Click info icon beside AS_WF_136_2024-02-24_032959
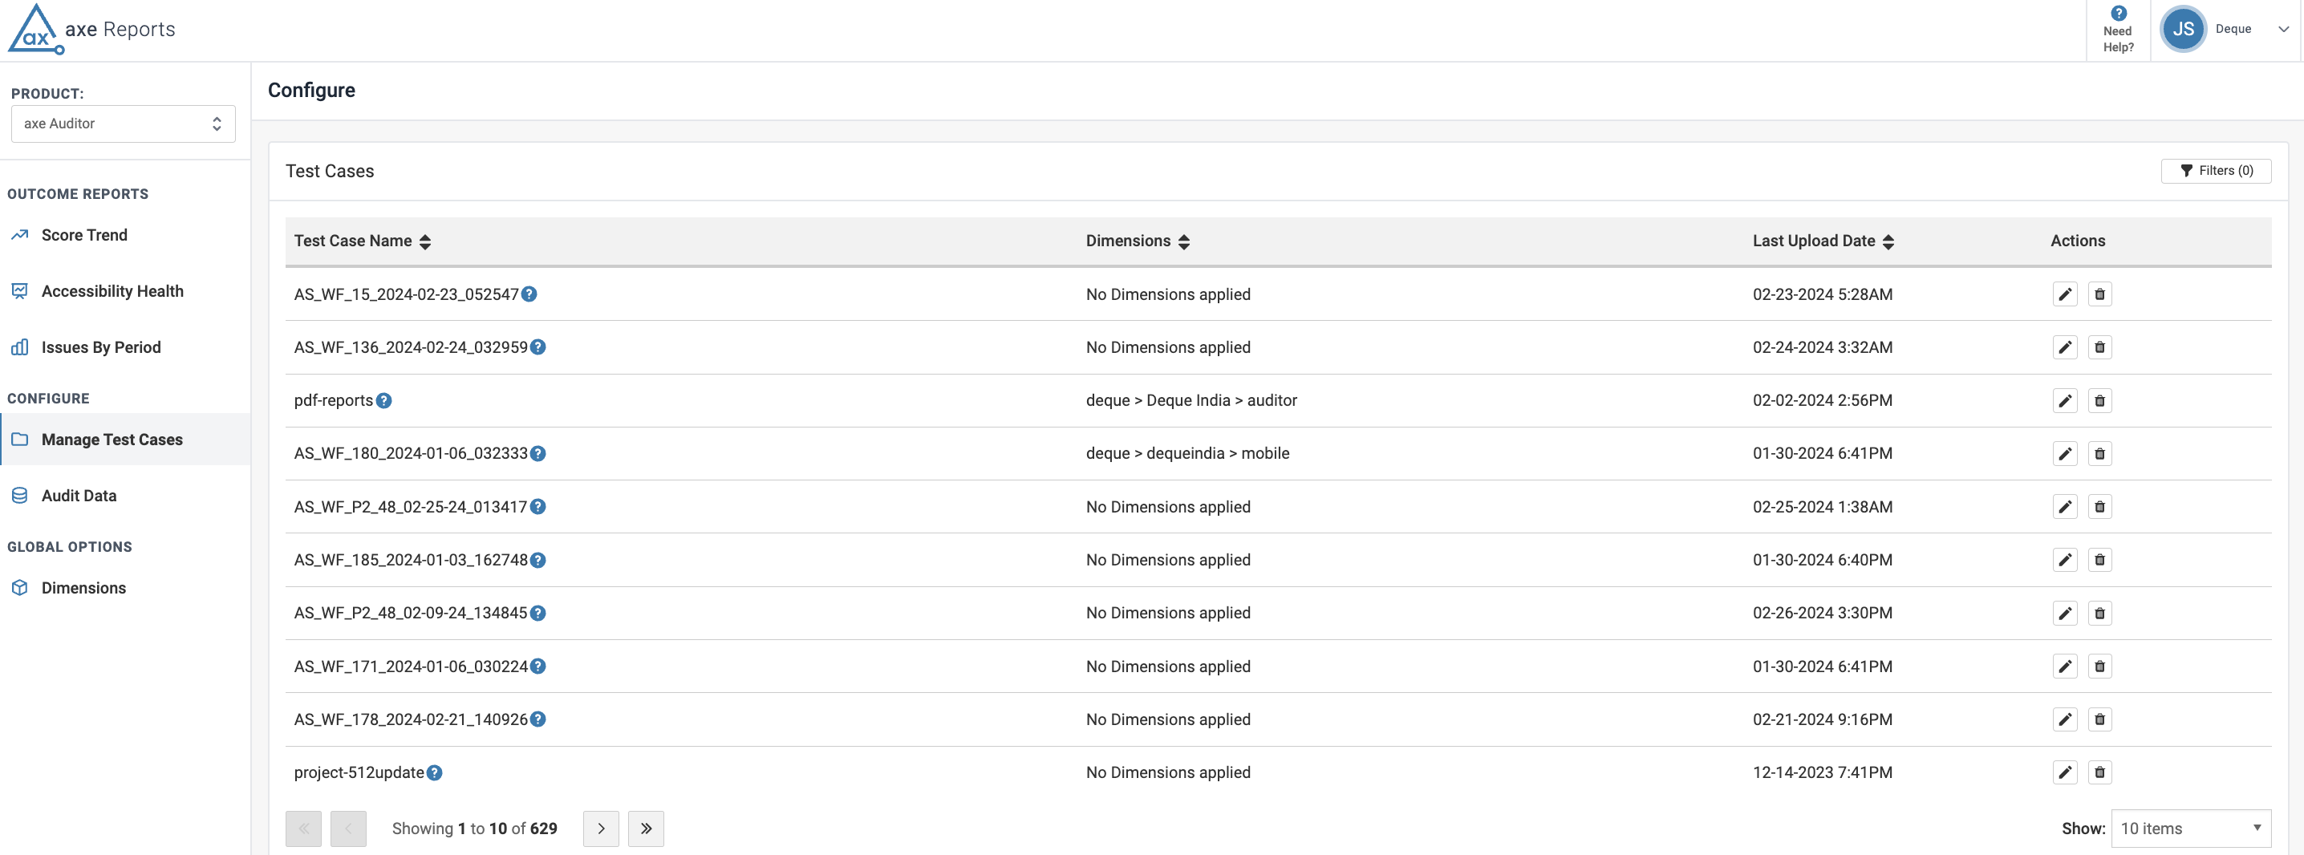The image size is (2304, 855). tap(538, 347)
